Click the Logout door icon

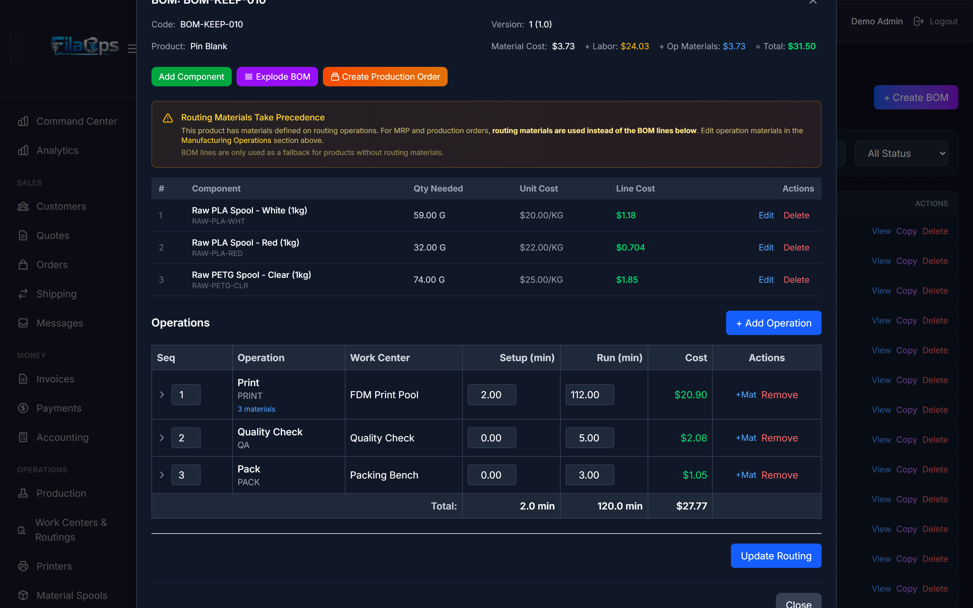[918, 21]
